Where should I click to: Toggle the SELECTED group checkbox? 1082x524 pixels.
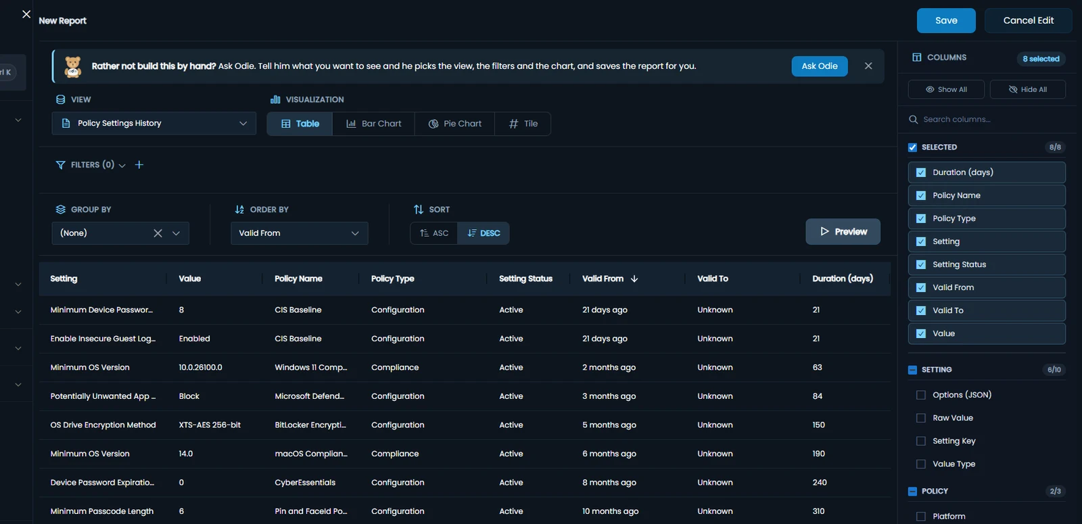[913, 147]
